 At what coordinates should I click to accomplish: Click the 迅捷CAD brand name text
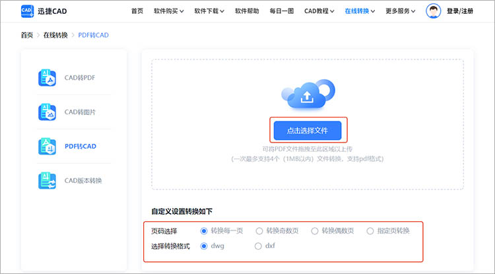pyautogui.click(x=52, y=11)
